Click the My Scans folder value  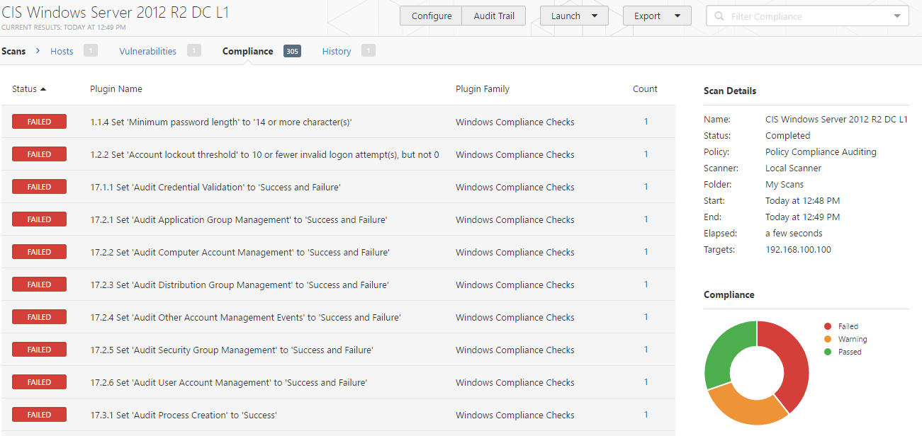tap(785, 185)
